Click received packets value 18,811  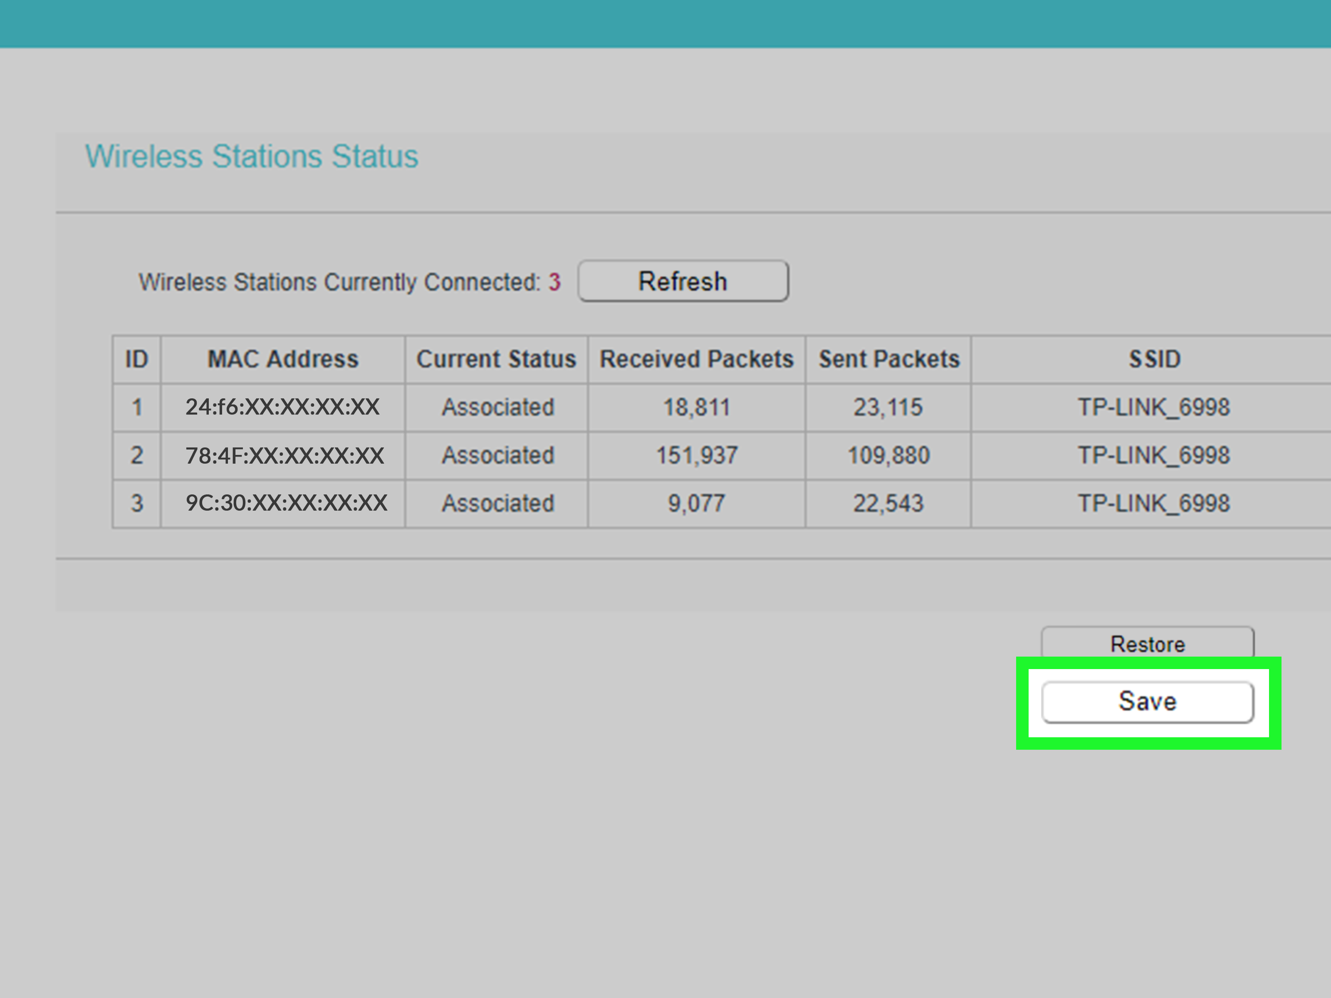point(696,407)
